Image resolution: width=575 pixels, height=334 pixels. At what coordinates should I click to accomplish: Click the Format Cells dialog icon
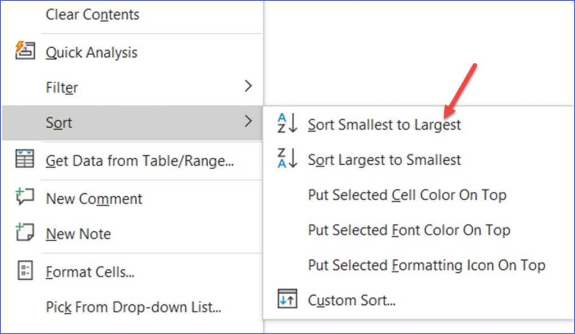[25, 270]
